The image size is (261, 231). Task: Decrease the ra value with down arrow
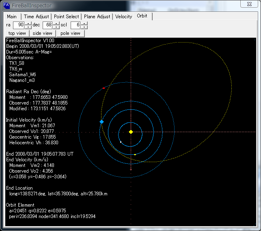28,27
